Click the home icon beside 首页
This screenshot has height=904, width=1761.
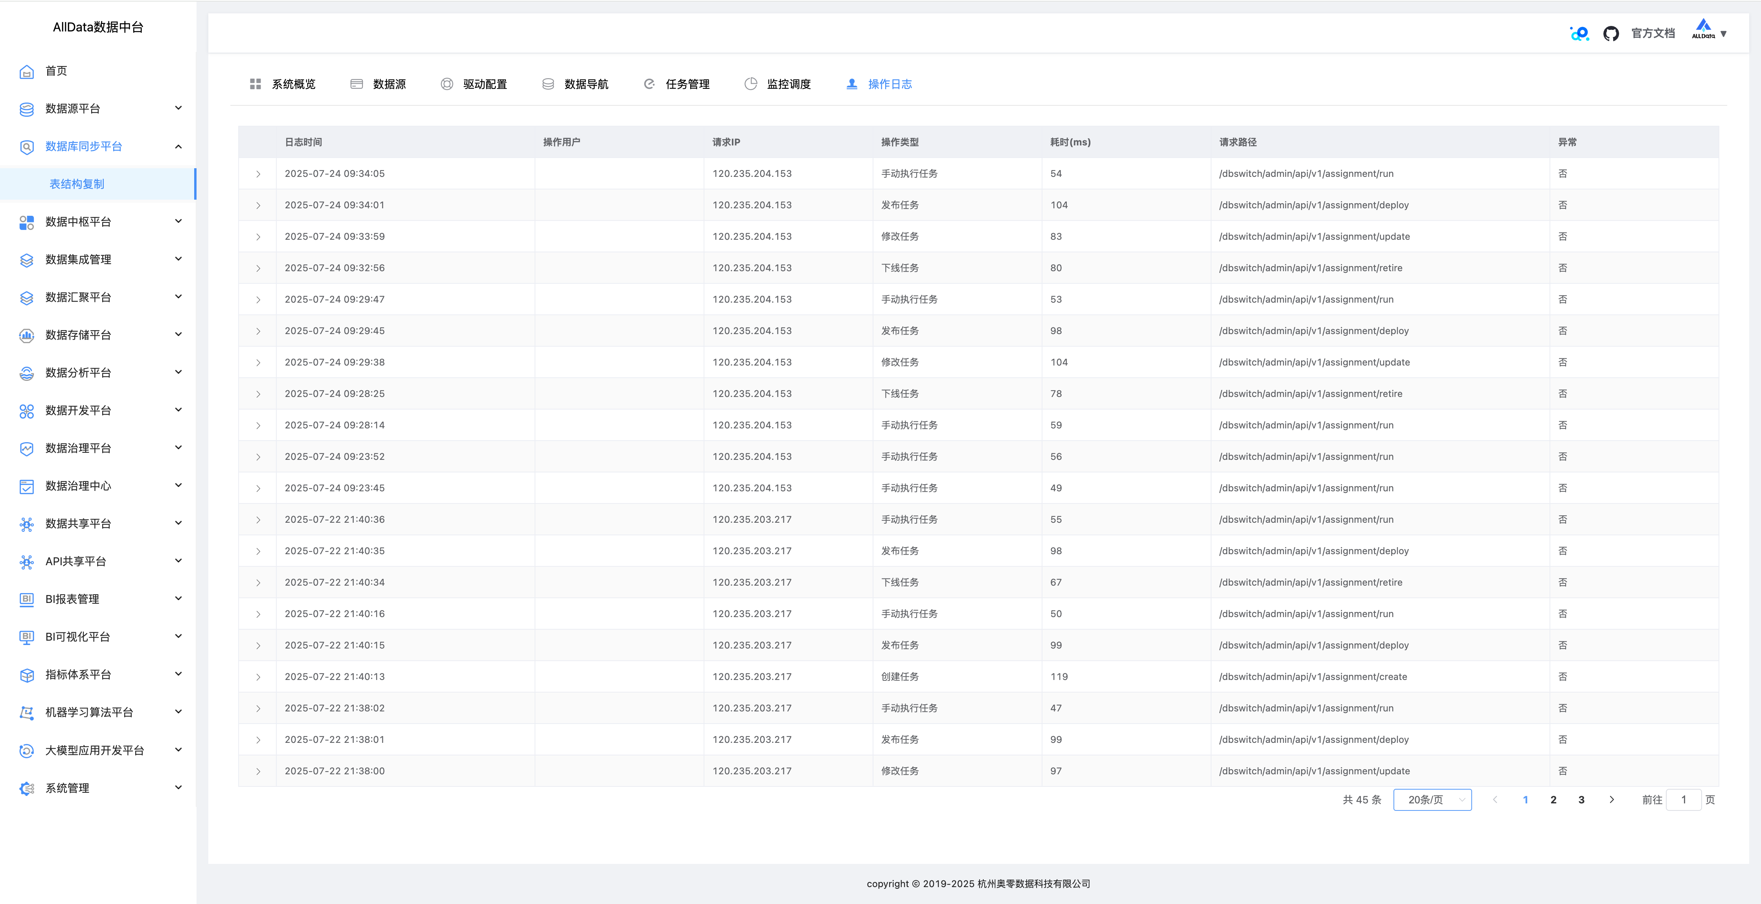pos(27,71)
